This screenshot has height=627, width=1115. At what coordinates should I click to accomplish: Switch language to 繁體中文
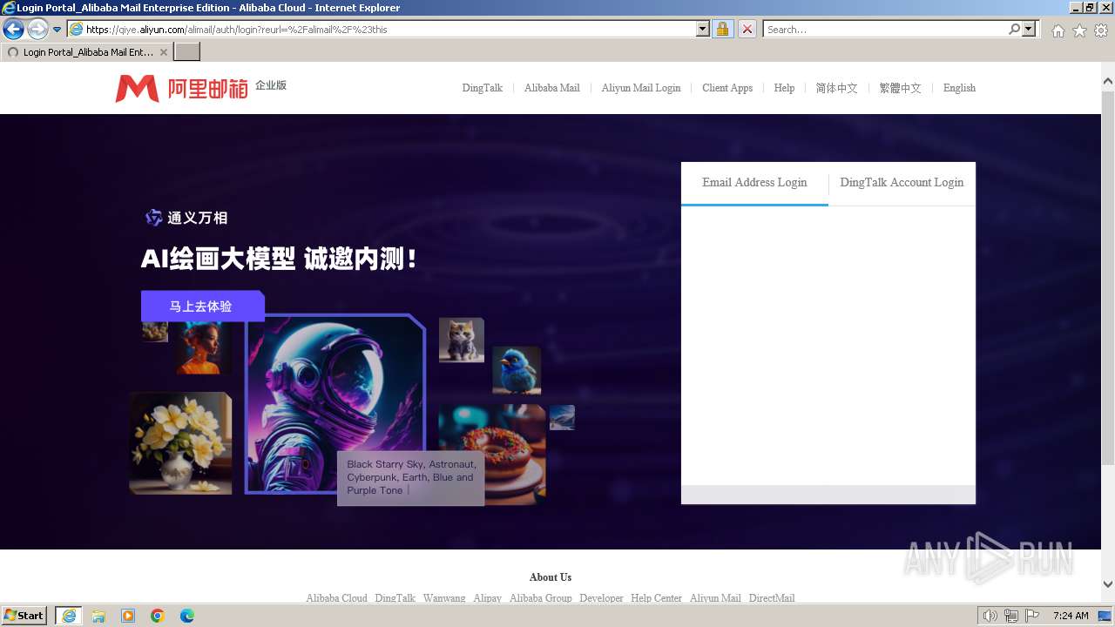point(900,88)
